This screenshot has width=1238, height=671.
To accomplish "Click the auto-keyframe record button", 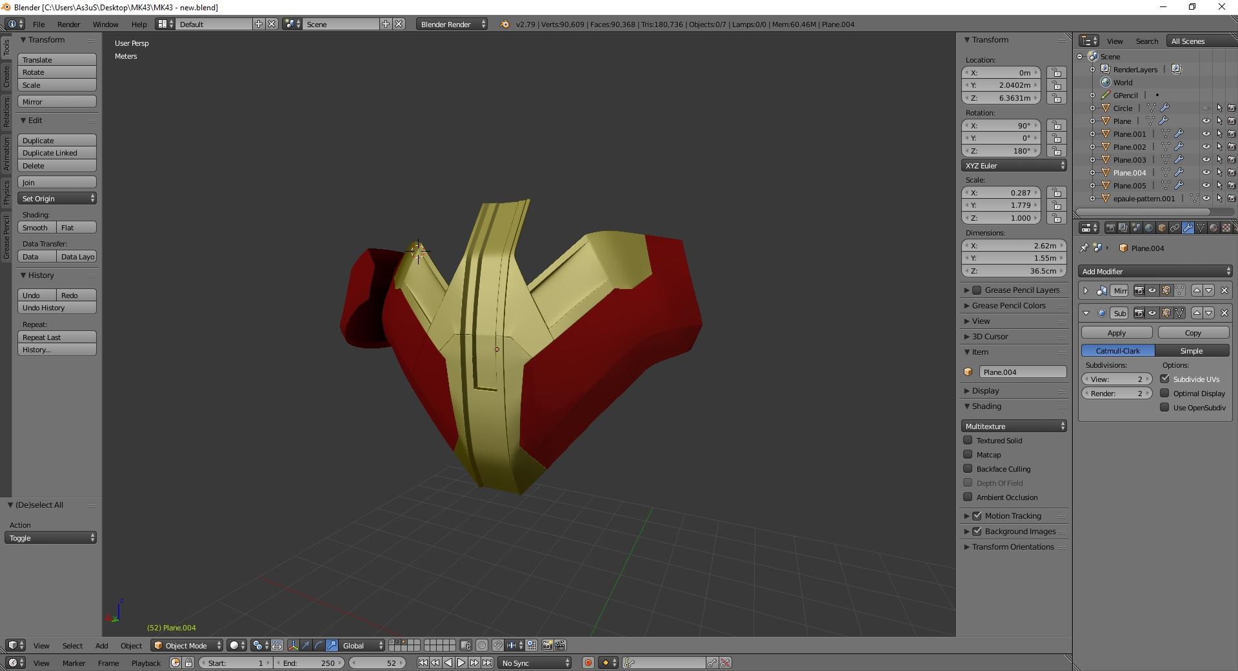I will 588,663.
